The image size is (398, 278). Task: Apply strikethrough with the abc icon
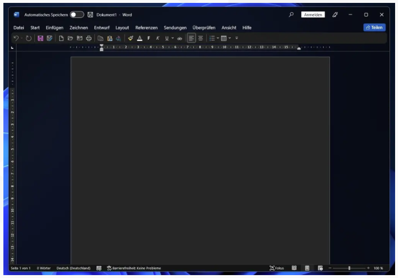point(179,39)
